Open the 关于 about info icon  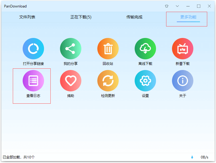(183, 81)
